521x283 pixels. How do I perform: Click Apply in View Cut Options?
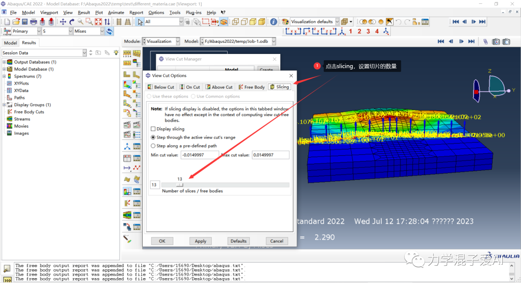[x=200, y=241]
